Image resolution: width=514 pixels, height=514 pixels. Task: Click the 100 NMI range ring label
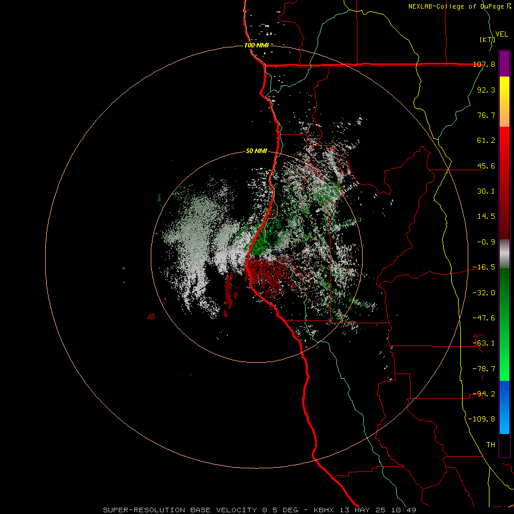point(256,45)
